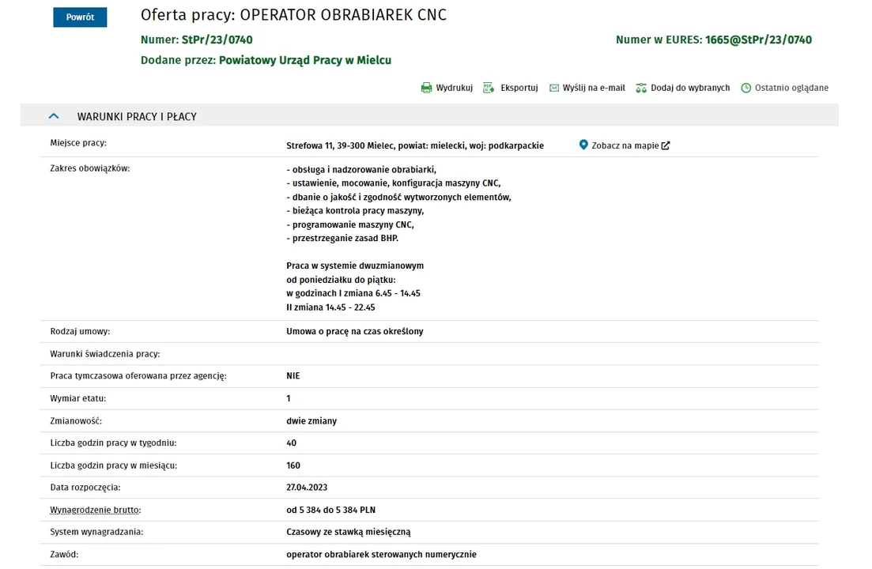The height and width of the screenshot is (569, 872).
Task: Add offer via Dodaj do wybranych text
Action: [x=690, y=88]
